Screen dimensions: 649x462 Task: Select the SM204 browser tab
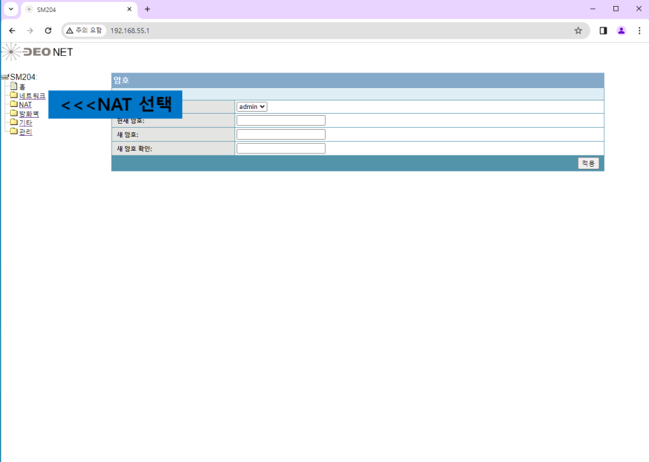click(x=79, y=9)
